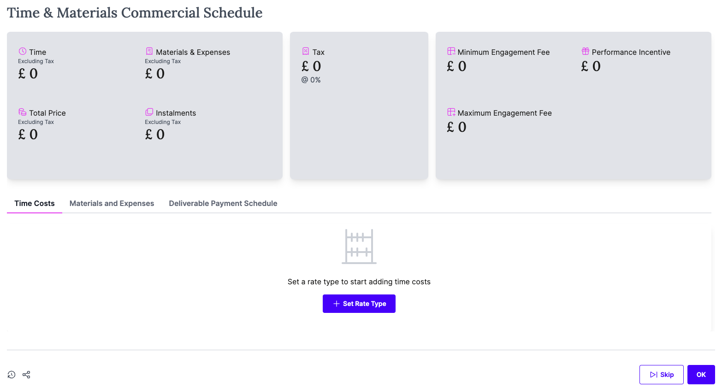Click the Maximum Engagement Fee table icon
Image resolution: width=722 pixels, height=388 pixels.
pyautogui.click(x=451, y=112)
